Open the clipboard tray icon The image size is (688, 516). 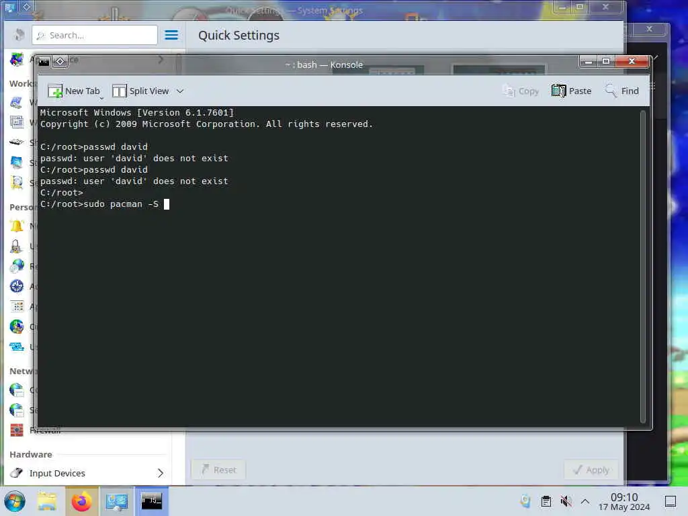pyautogui.click(x=546, y=501)
